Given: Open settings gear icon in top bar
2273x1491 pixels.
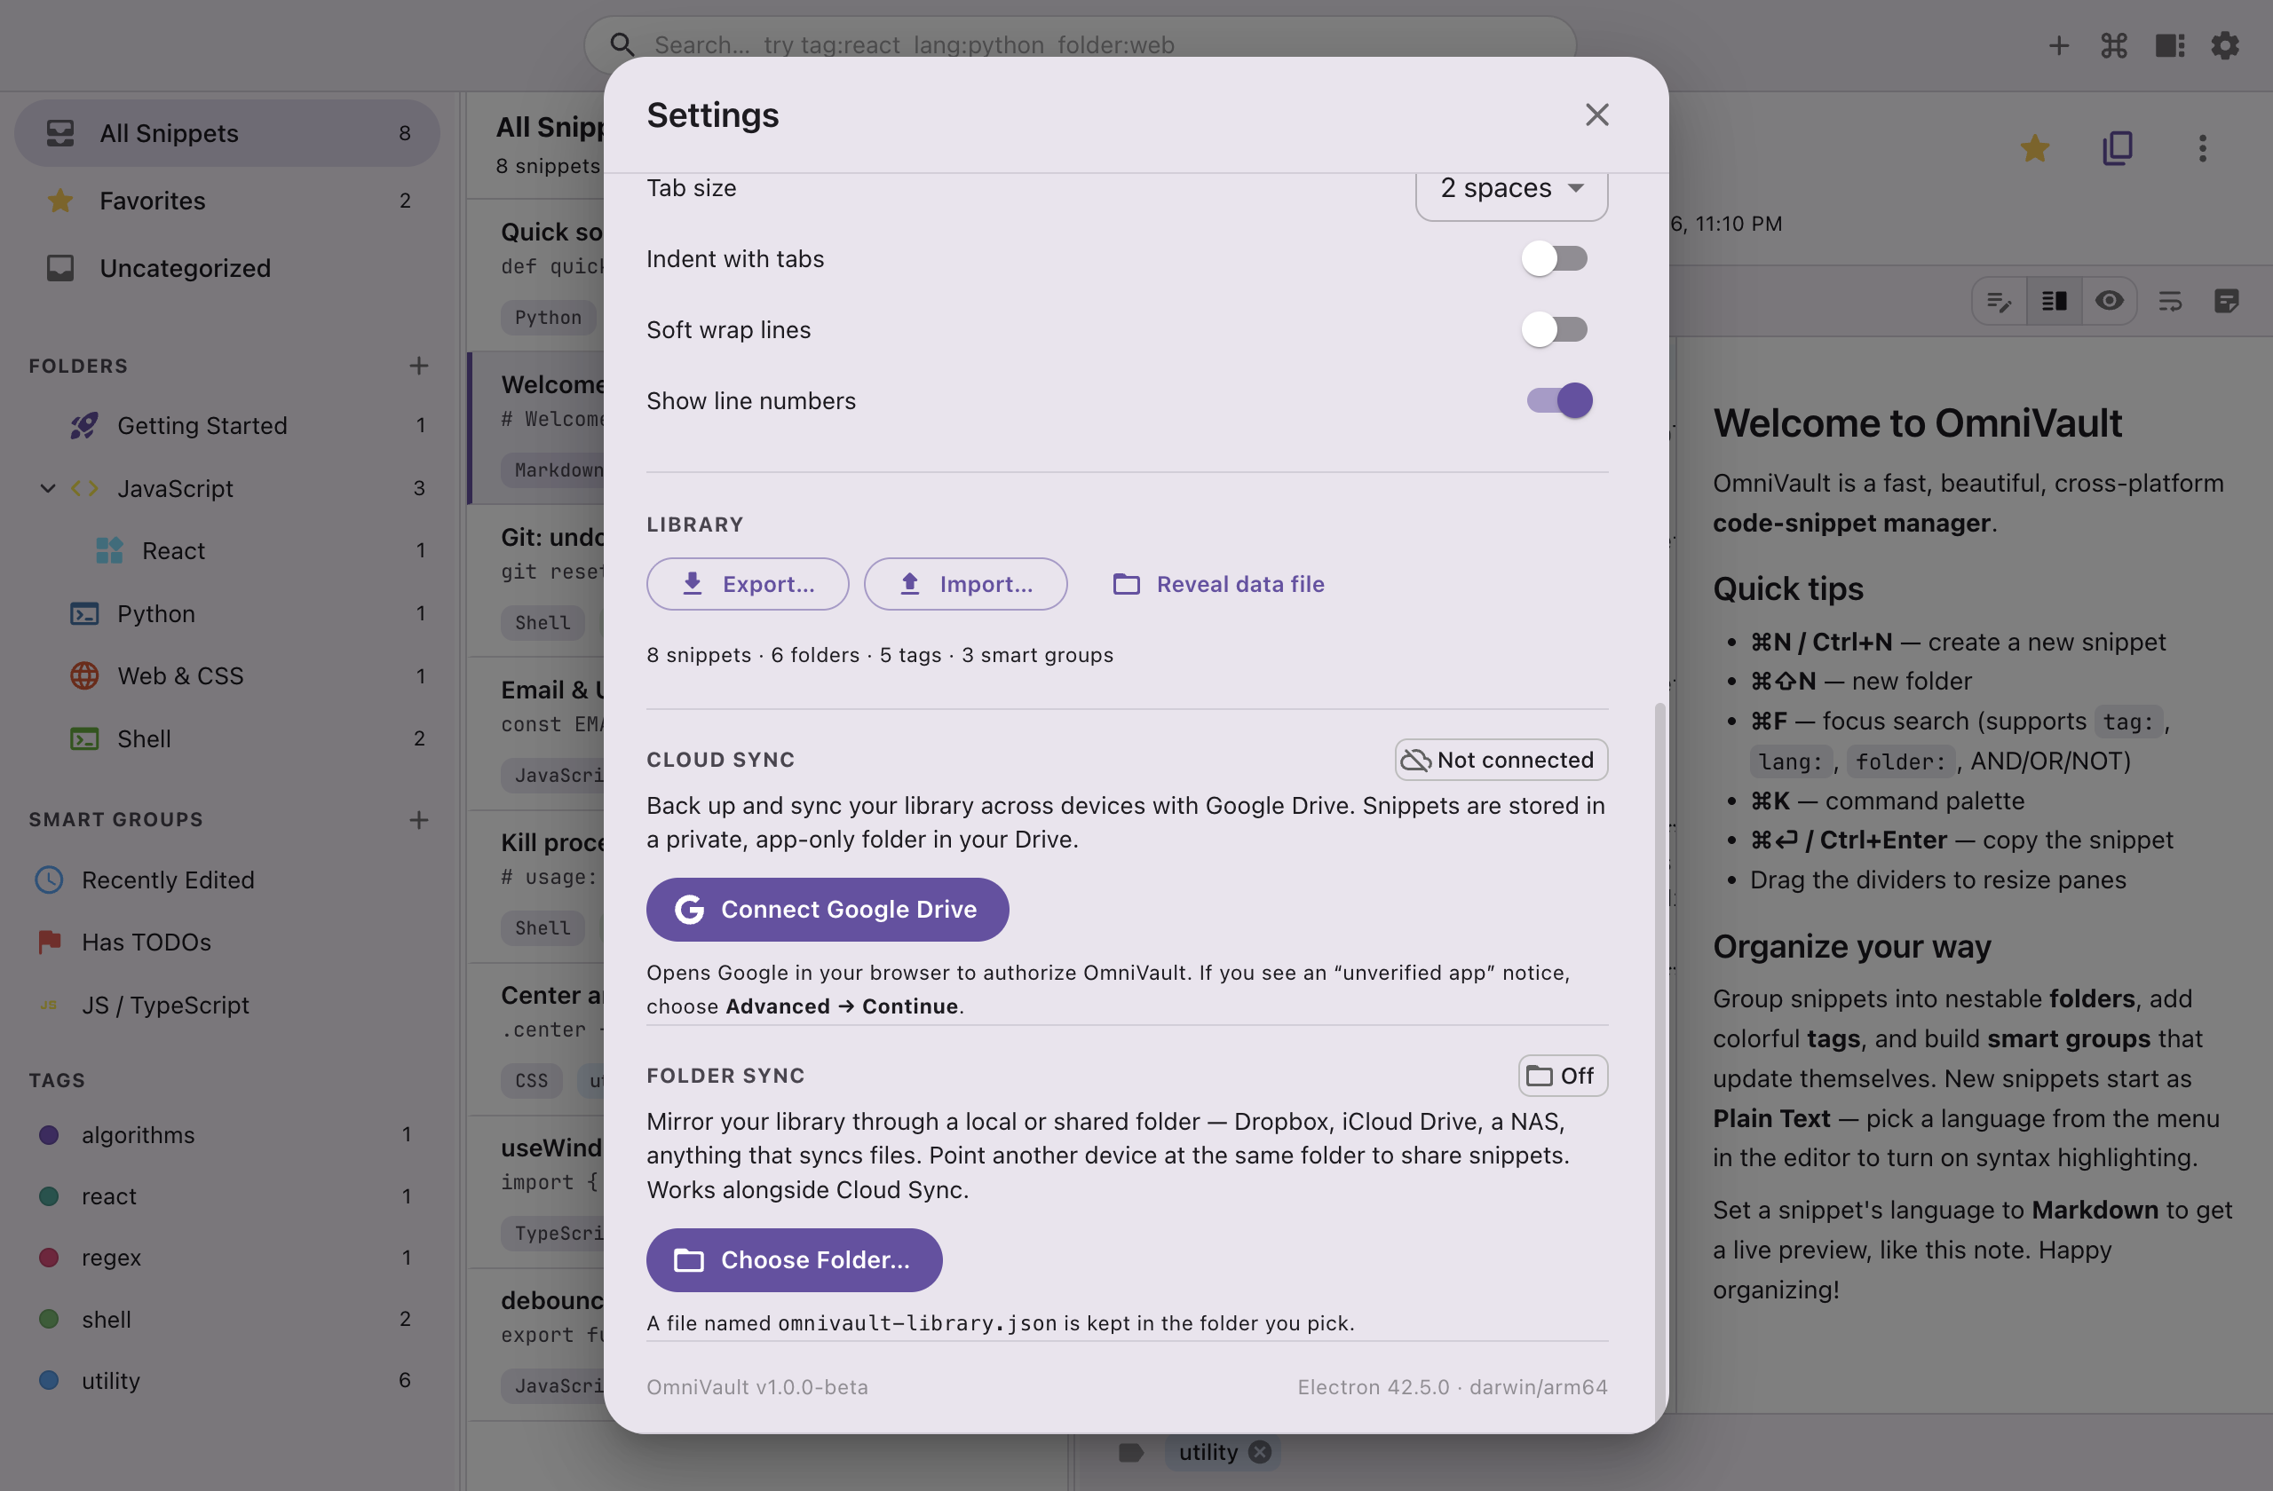Looking at the screenshot, I should point(2225,45).
